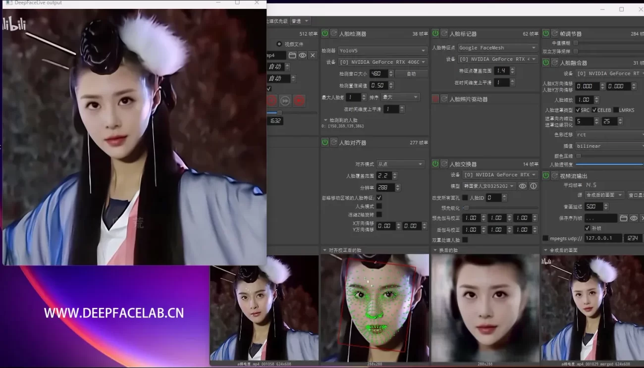Open 人脸检测器 设备 NVIDIA dropdown
This screenshot has height=368, width=644.
pyautogui.click(x=382, y=62)
